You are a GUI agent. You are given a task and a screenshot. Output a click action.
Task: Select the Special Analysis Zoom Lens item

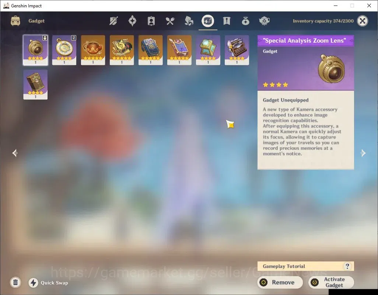click(35, 50)
